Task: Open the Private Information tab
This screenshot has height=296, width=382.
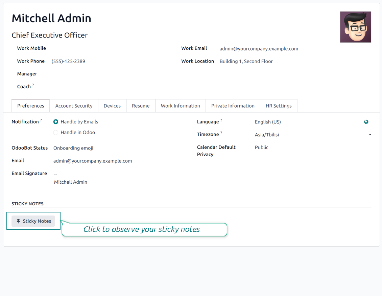Action: [233, 106]
